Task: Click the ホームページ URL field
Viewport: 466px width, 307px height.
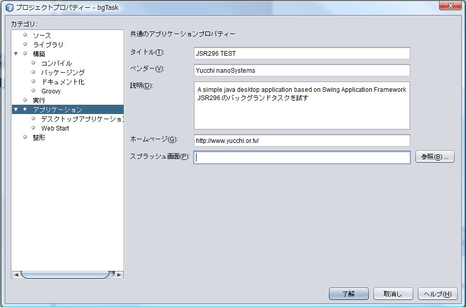Action: 302,140
